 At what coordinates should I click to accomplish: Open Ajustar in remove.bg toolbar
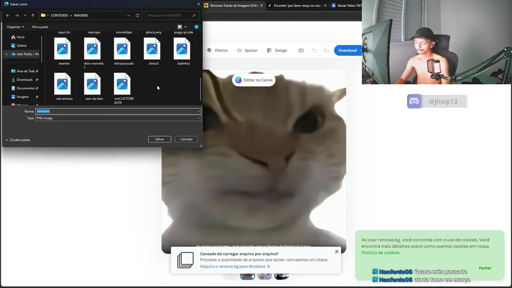(247, 50)
